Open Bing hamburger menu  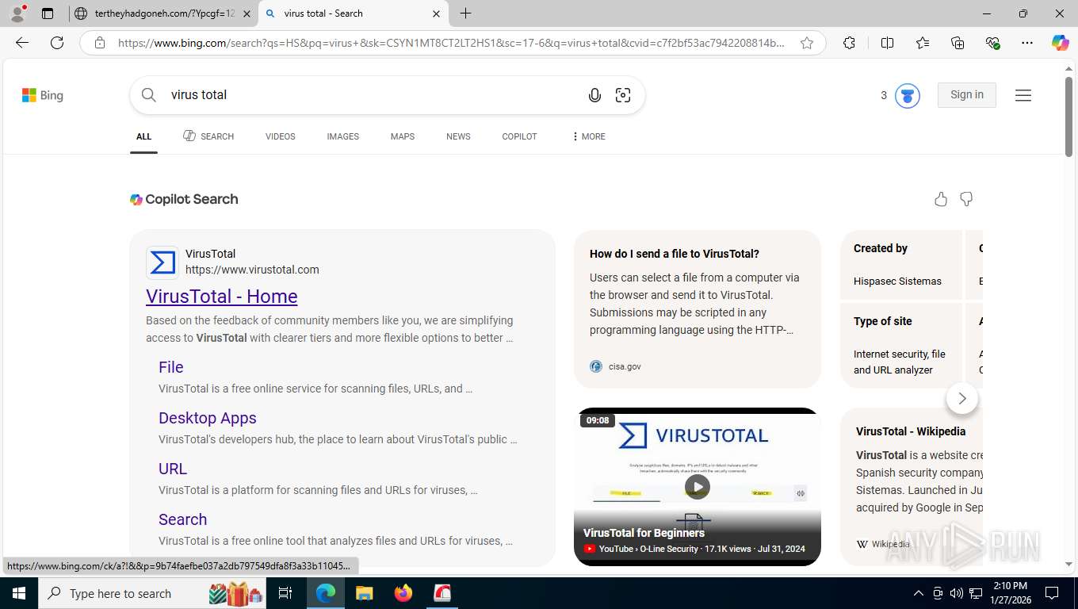(x=1023, y=95)
